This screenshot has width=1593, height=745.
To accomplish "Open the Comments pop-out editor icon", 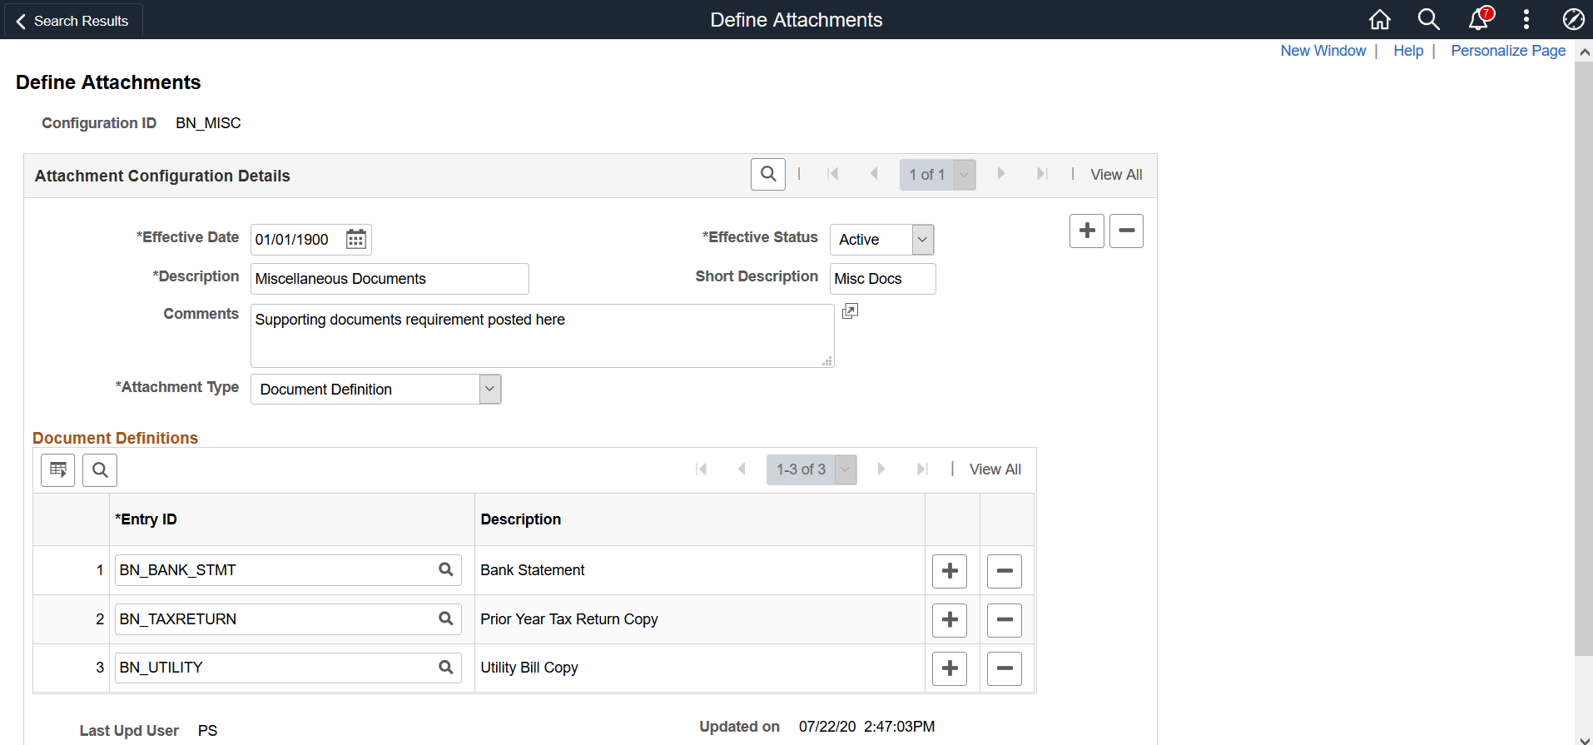I will pos(850,311).
